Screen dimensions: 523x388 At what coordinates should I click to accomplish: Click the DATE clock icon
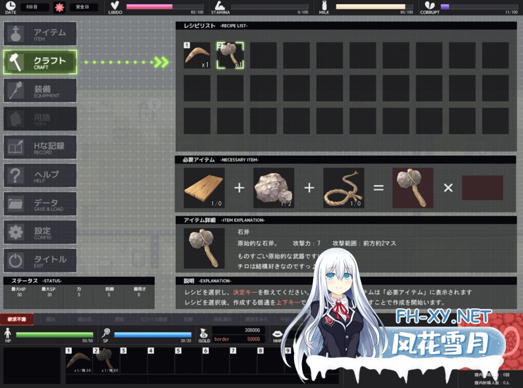(x=10, y=6)
